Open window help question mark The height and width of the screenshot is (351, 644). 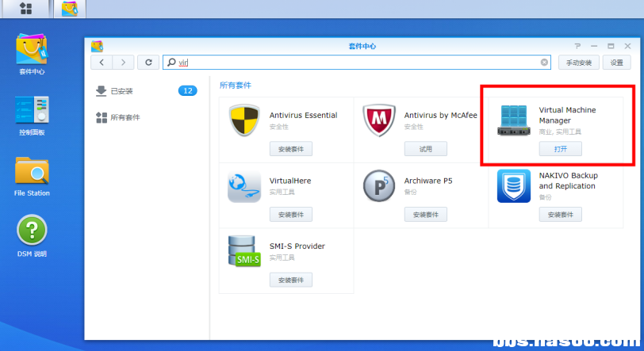[577, 46]
